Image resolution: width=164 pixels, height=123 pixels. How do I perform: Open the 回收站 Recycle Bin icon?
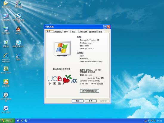[6, 43]
